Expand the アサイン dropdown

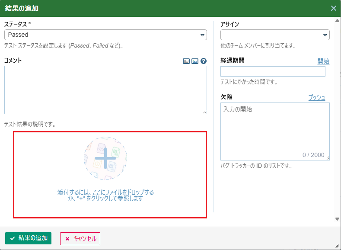275,35
